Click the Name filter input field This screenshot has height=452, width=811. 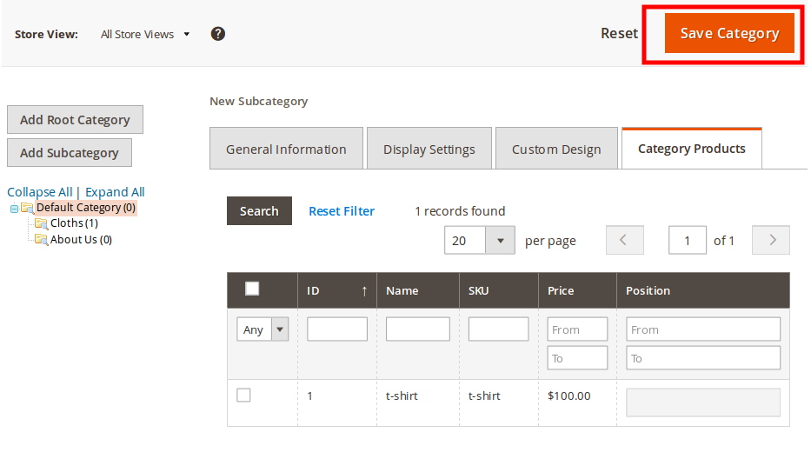417,329
